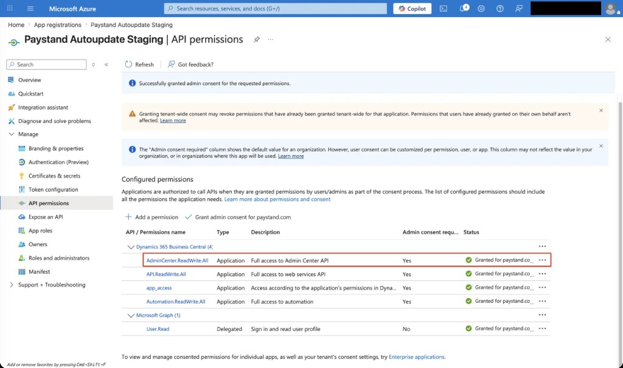This screenshot has width=623, height=368.
Task: Click the expand/collapse sidebar sort arrows
Action: 93,64
